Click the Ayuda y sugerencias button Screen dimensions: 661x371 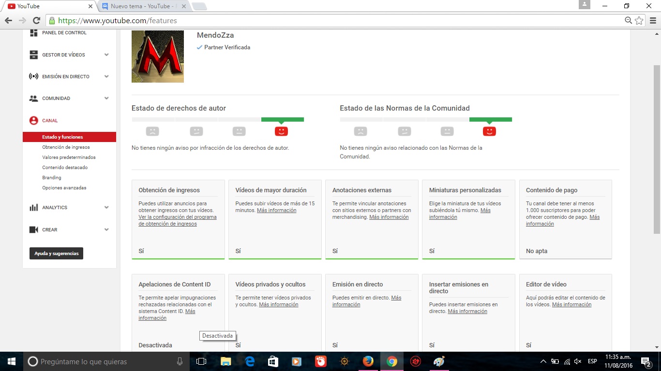56,254
